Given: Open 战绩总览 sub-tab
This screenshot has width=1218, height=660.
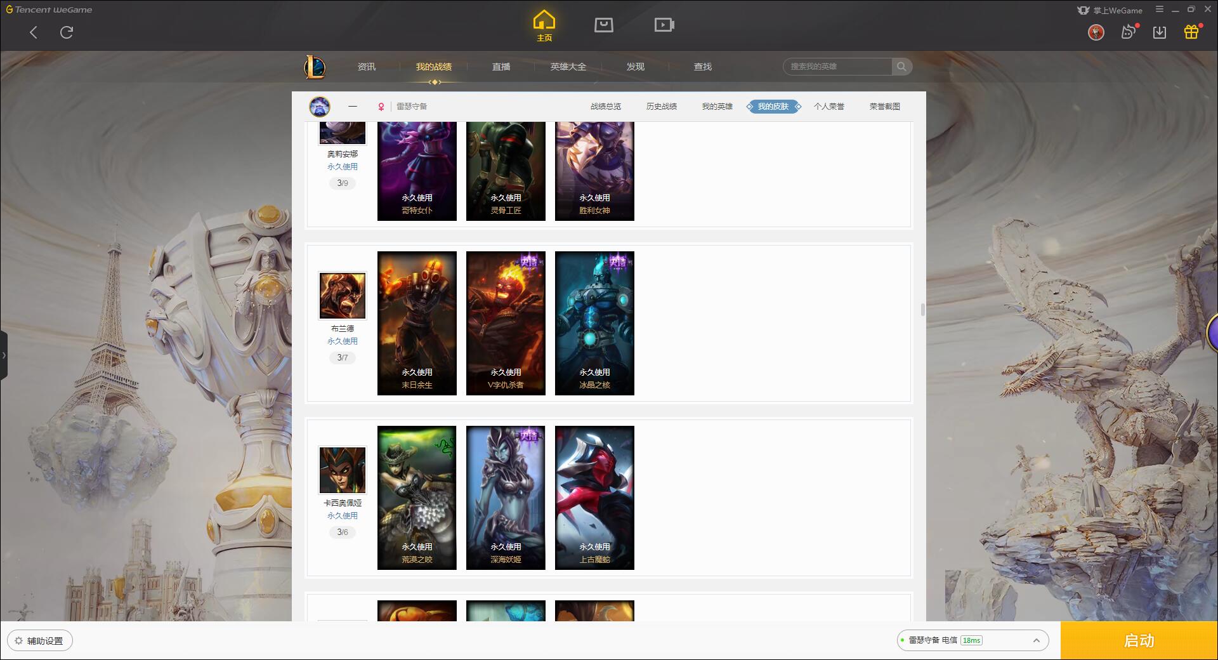Looking at the screenshot, I should [x=606, y=107].
